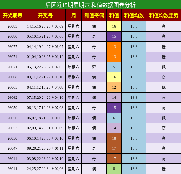
Task: Select the 开奖号 column header
Action: [x=45, y=15]
